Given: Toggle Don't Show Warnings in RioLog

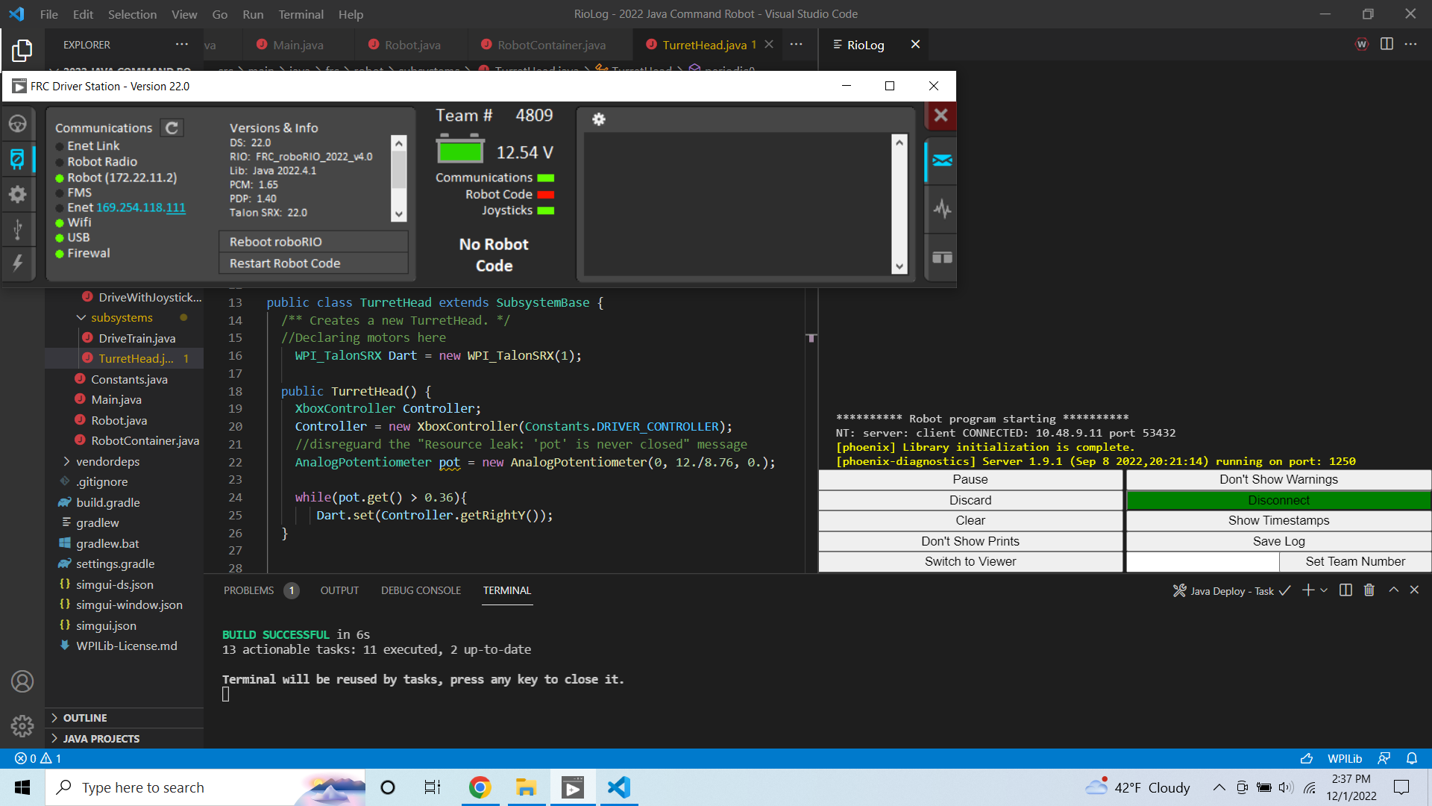Looking at the screenshot, I should click(x=1278, y=479).
